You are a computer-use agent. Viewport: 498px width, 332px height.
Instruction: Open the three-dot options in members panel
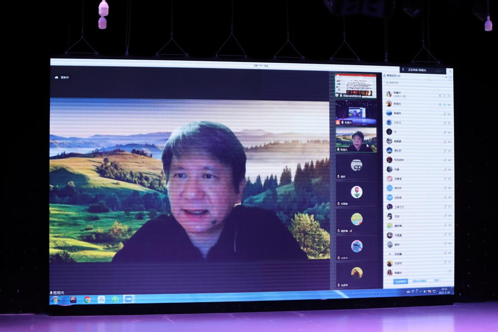pyautogui.click(x=444, y=77)
